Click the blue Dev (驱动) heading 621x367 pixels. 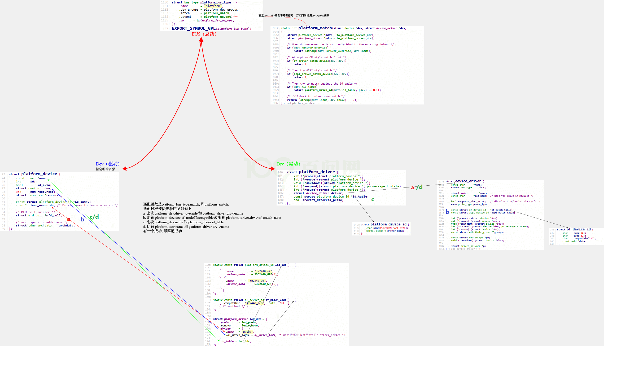pyautogui.click(x=107, y=164)
